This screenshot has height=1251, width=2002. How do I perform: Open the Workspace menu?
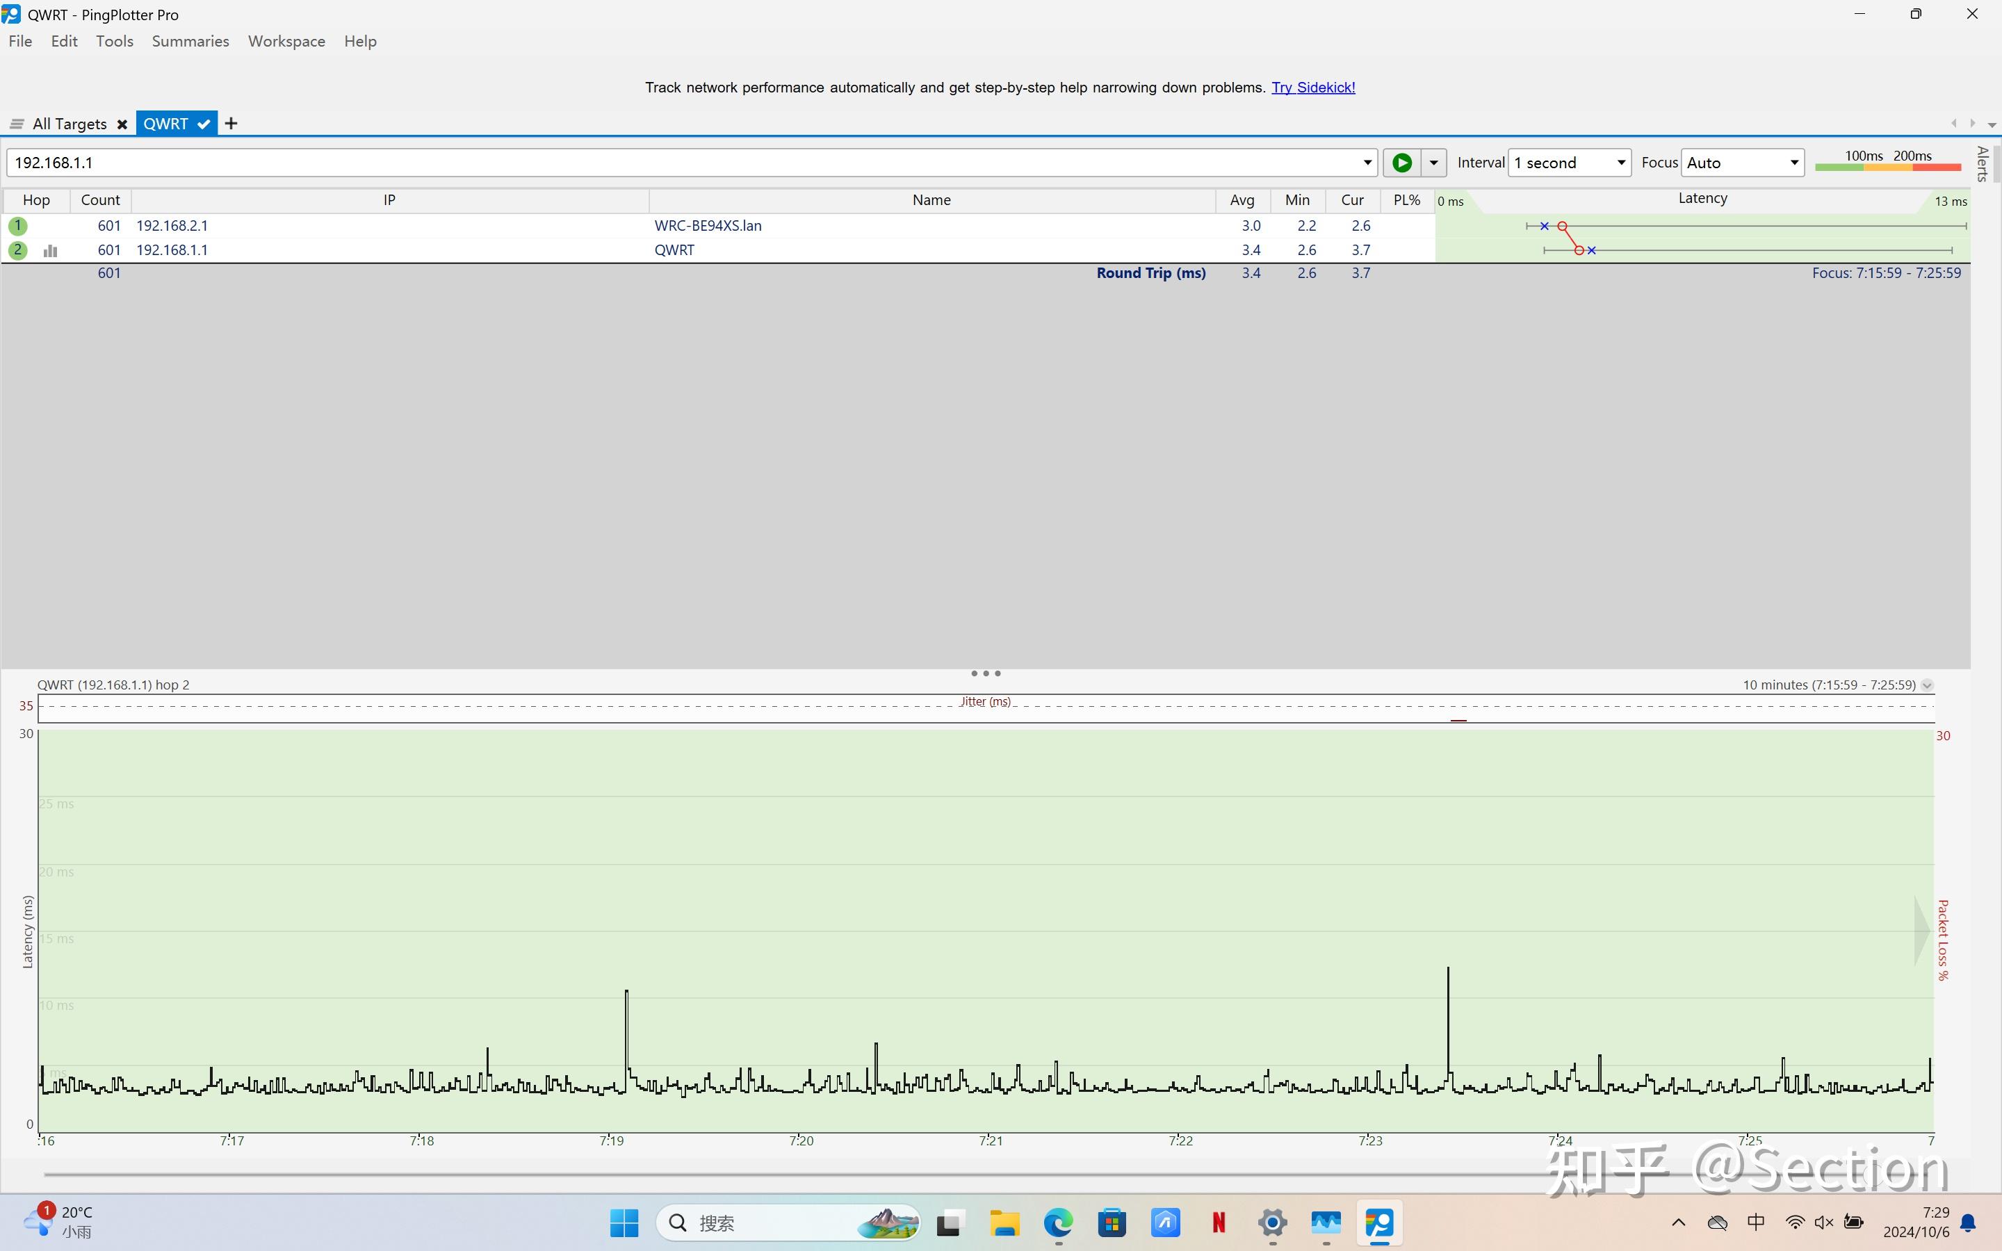point(286,42)
